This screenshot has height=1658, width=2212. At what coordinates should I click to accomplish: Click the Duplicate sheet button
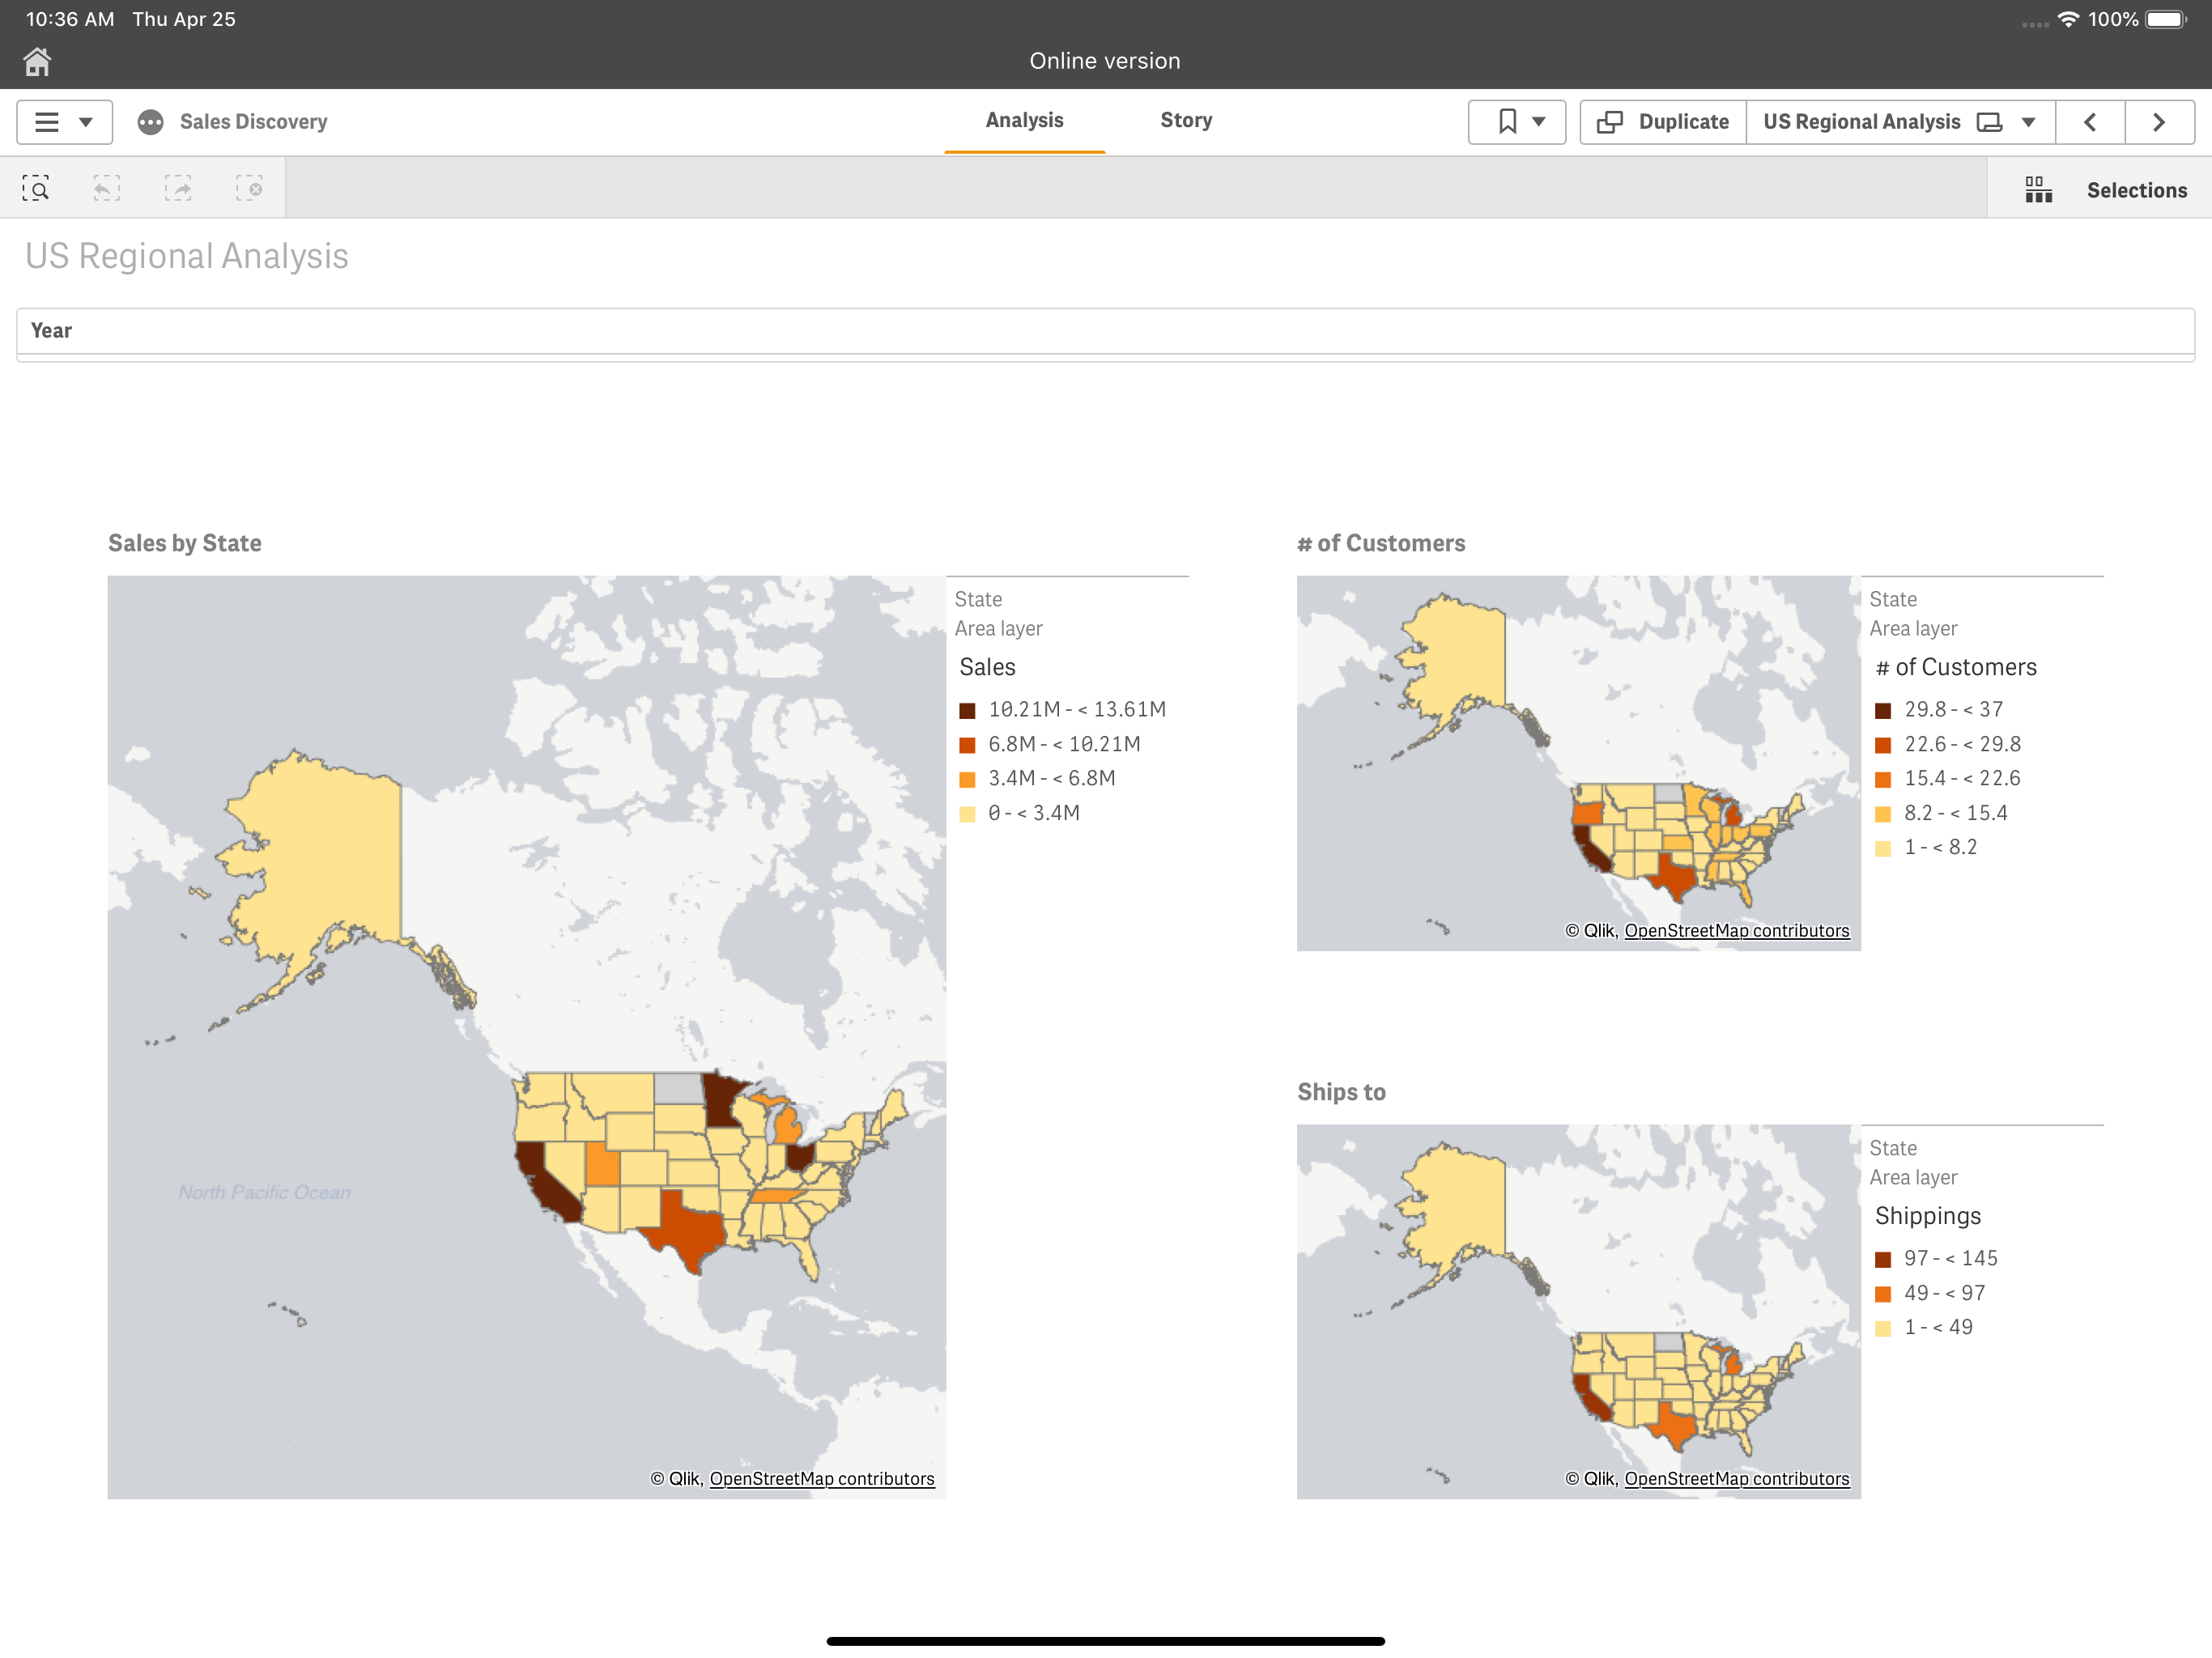[x=1663, y=122]
